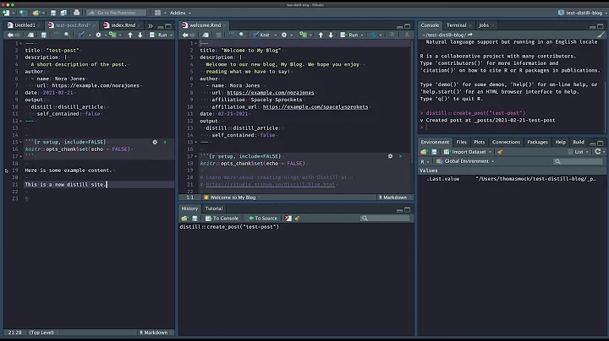
Task: Open the (Top Level) section navigator
Action: pos(43,333)
